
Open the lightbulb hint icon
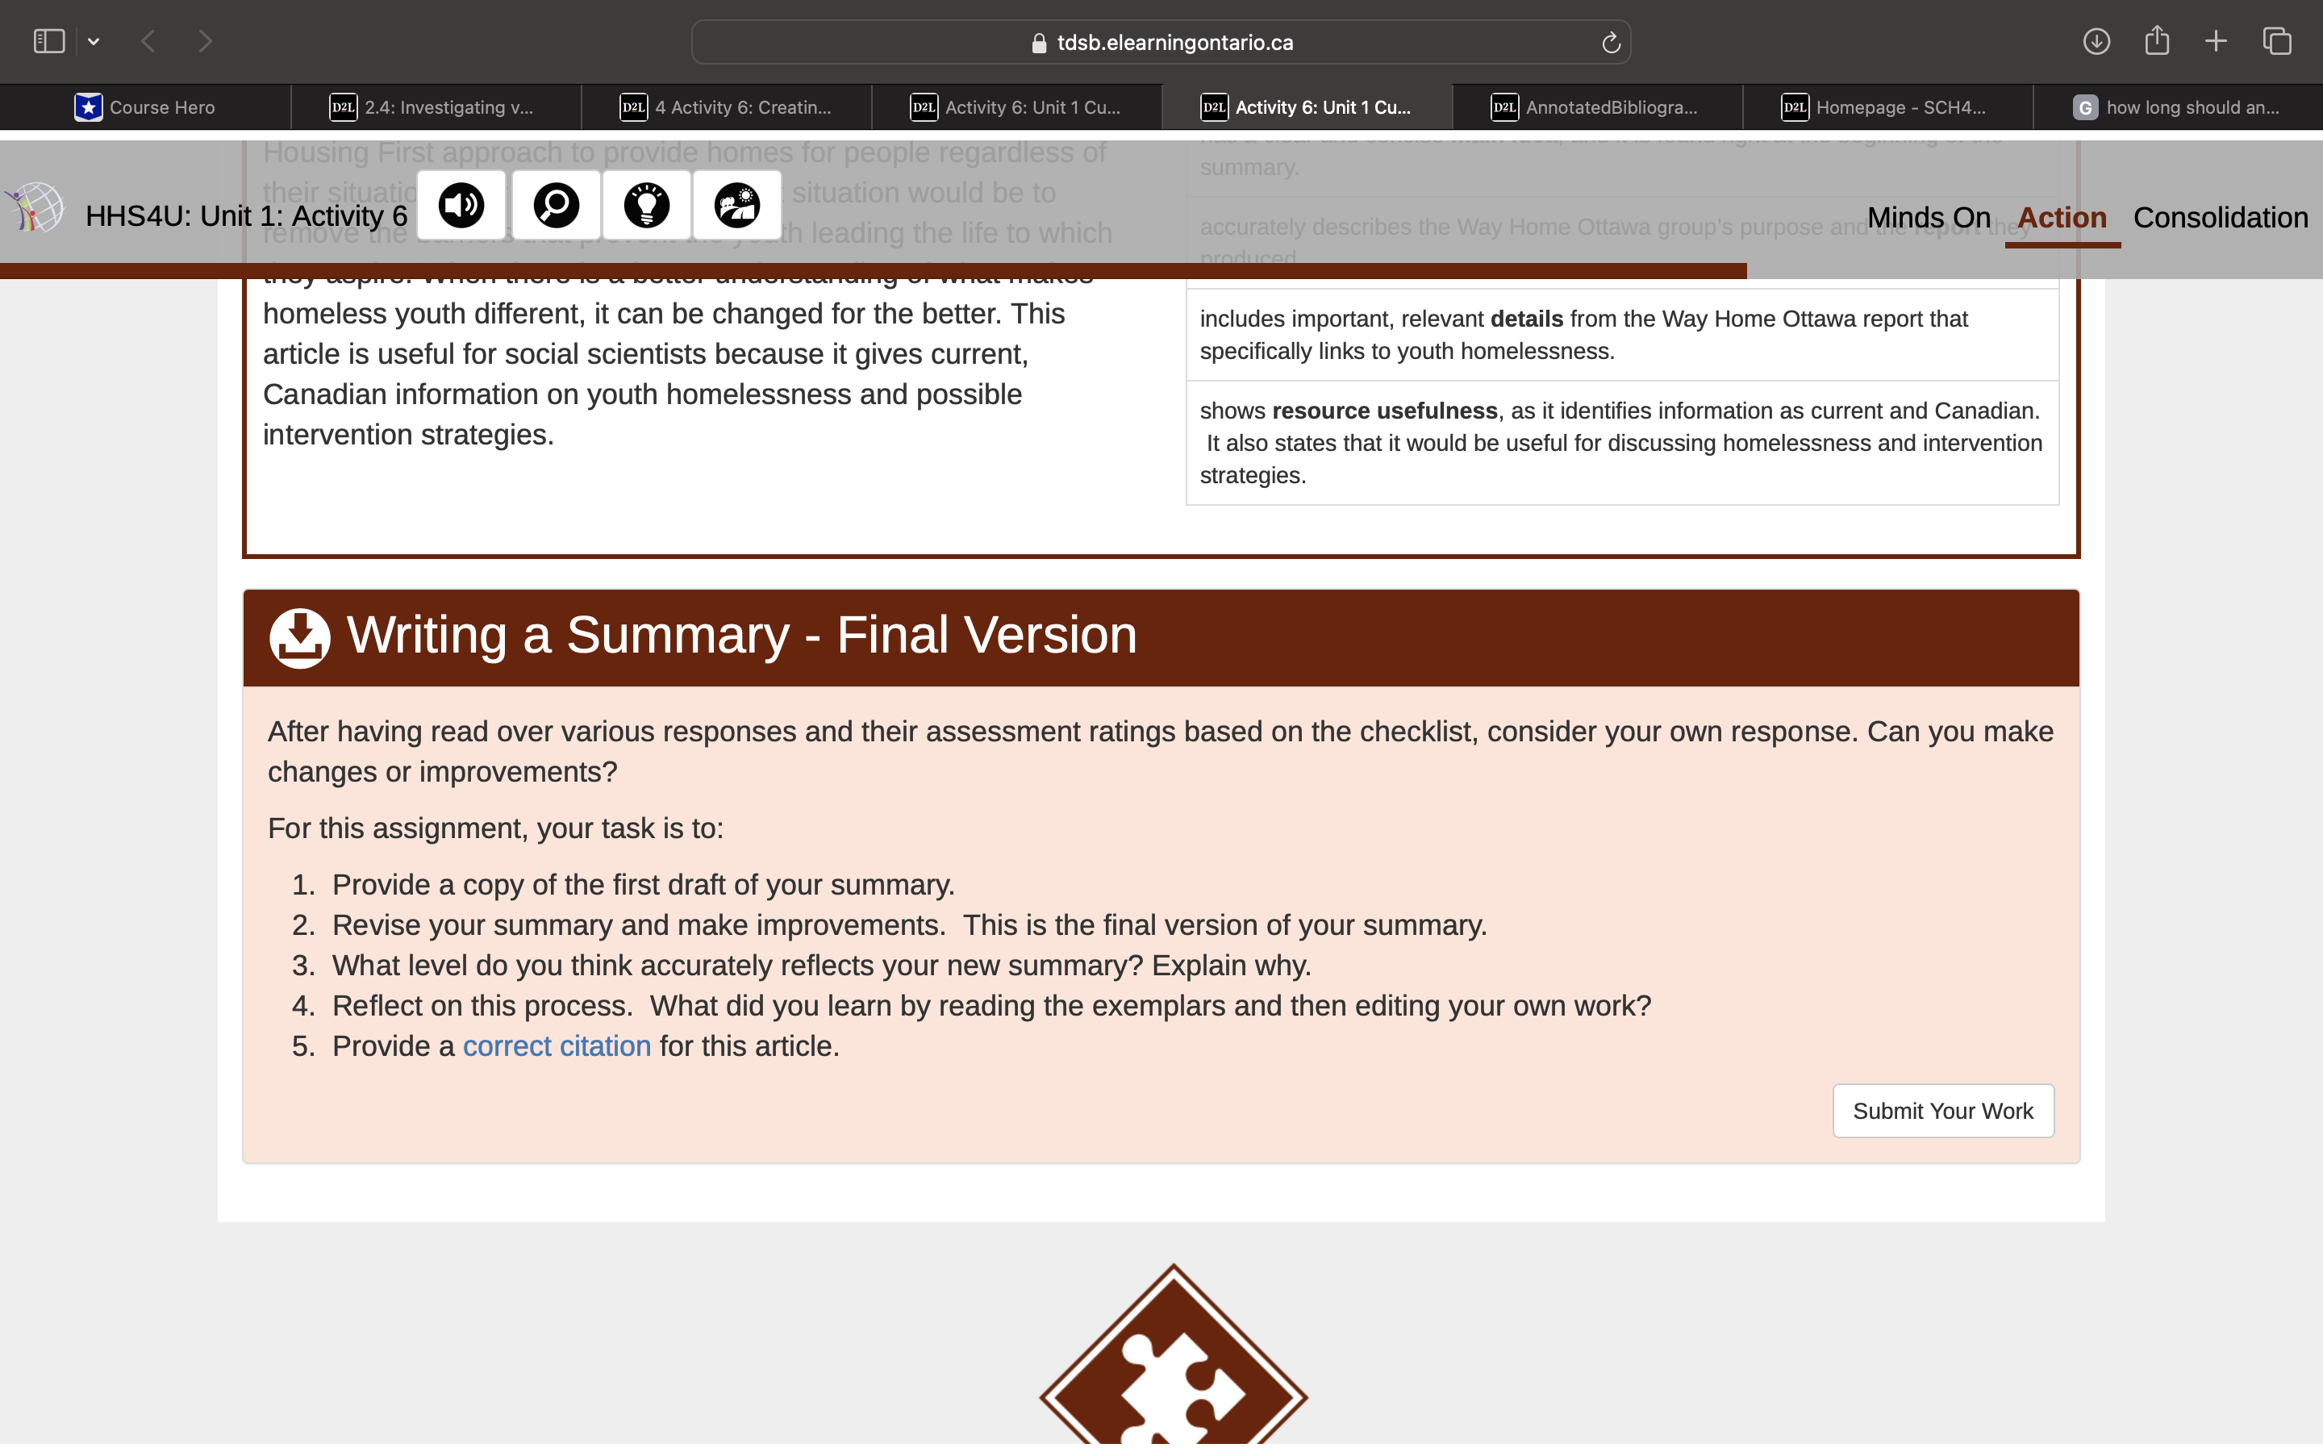(648, 203)
